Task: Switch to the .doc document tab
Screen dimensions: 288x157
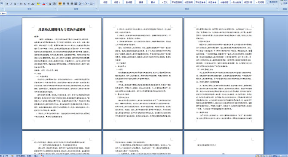Action: pos(3,14)
